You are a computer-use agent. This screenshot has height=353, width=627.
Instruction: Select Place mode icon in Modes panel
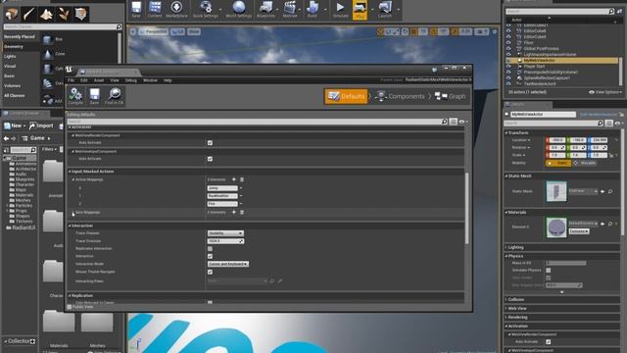click(11, 15)
